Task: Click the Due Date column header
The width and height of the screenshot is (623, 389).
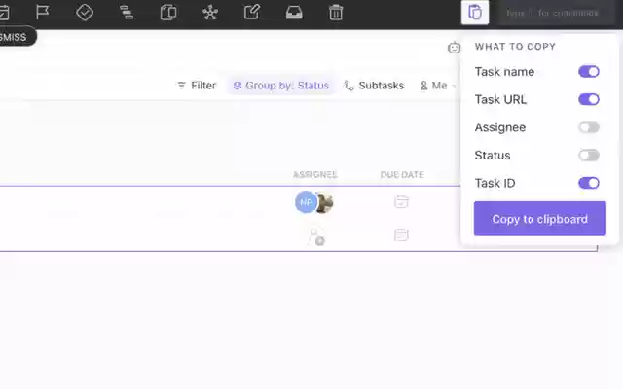Action: click(x=402, y=175)
